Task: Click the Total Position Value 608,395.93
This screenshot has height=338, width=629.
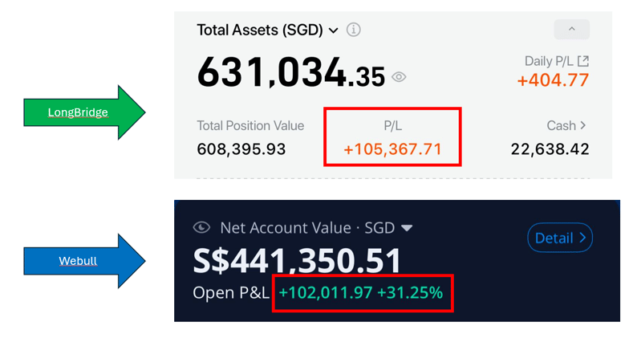Action: coord(241,149)
